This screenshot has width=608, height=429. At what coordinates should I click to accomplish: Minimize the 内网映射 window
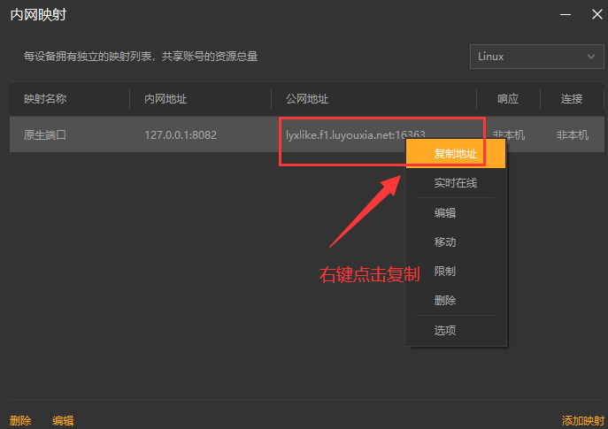566,15
